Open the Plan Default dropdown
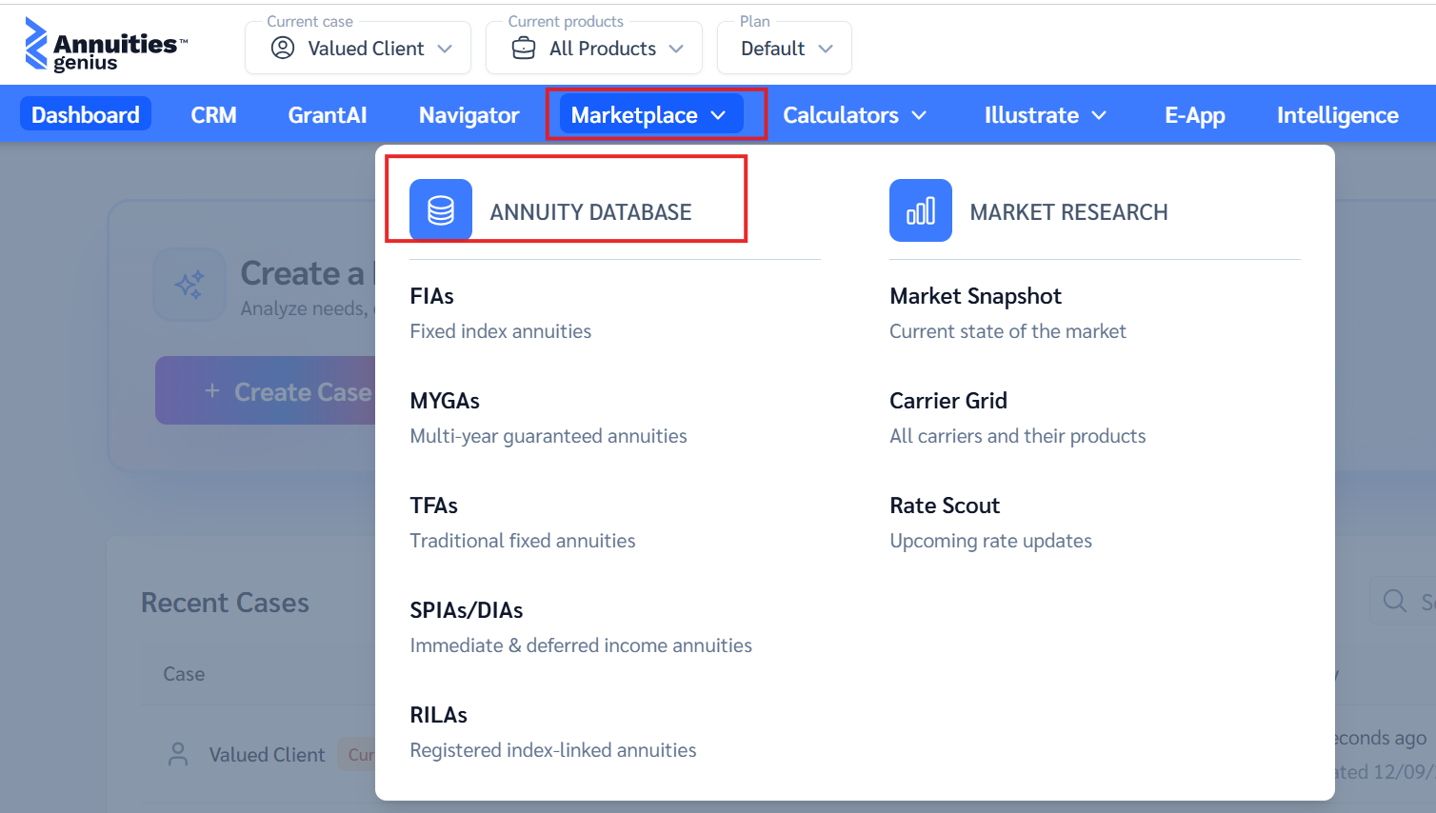1436x813 pixels. coord(785,48)
